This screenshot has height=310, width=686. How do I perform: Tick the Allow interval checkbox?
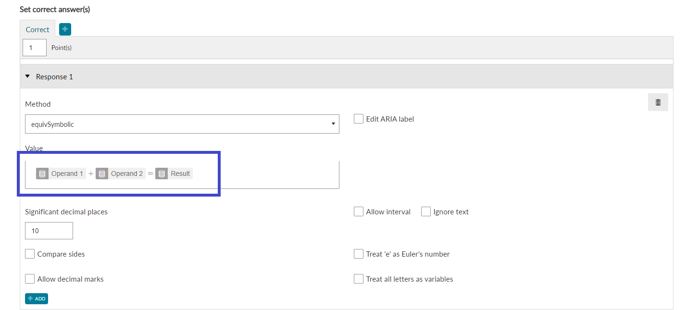pyautogui.click(x=359, y=211)
